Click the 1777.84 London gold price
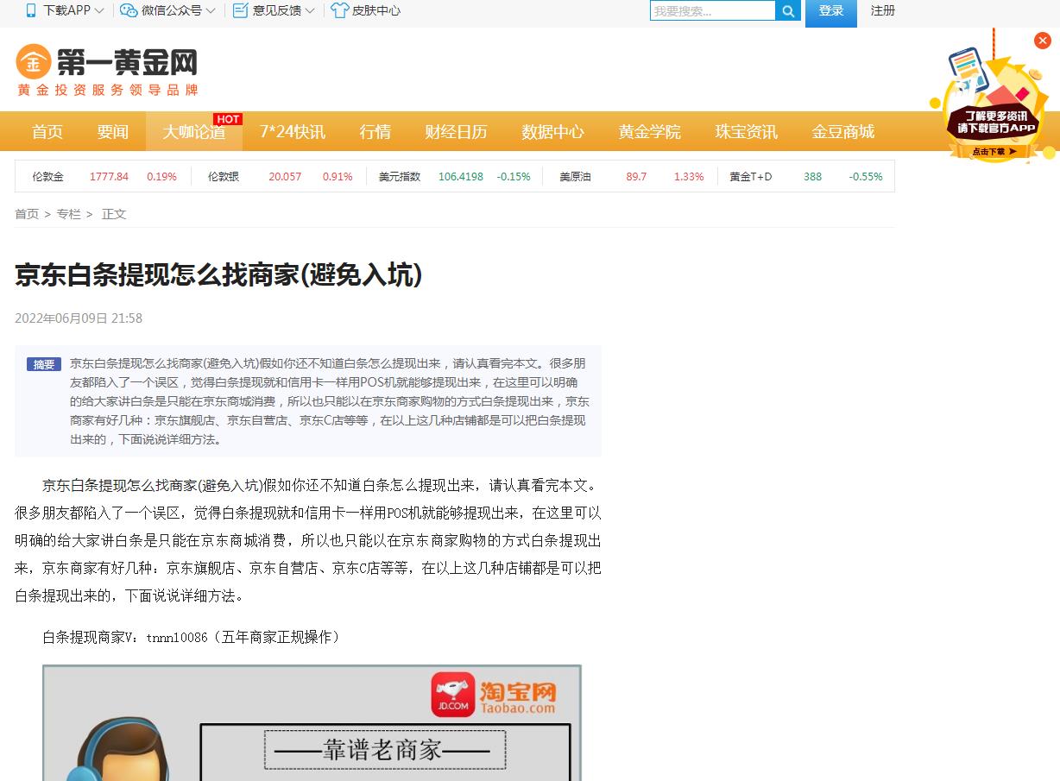The image size is (1060, 781). point(109,176)
